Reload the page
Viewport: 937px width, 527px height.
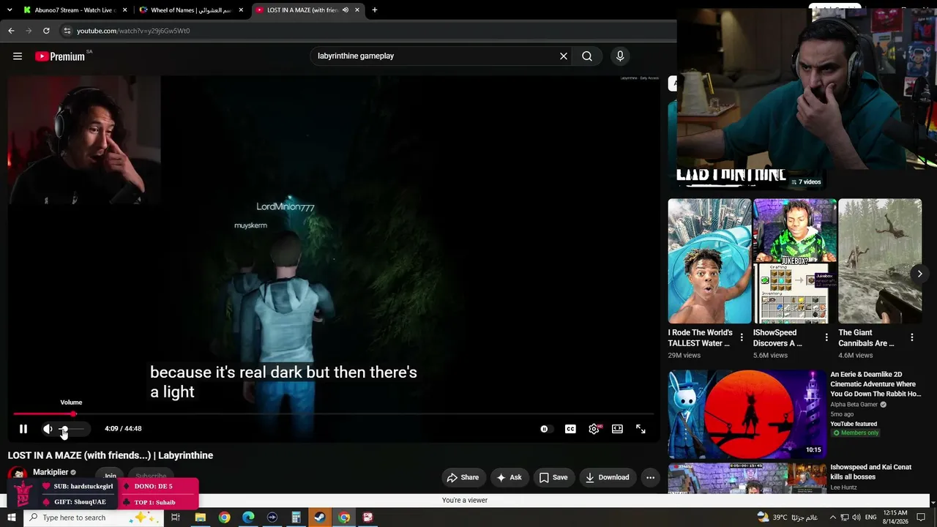pos(46,31)
